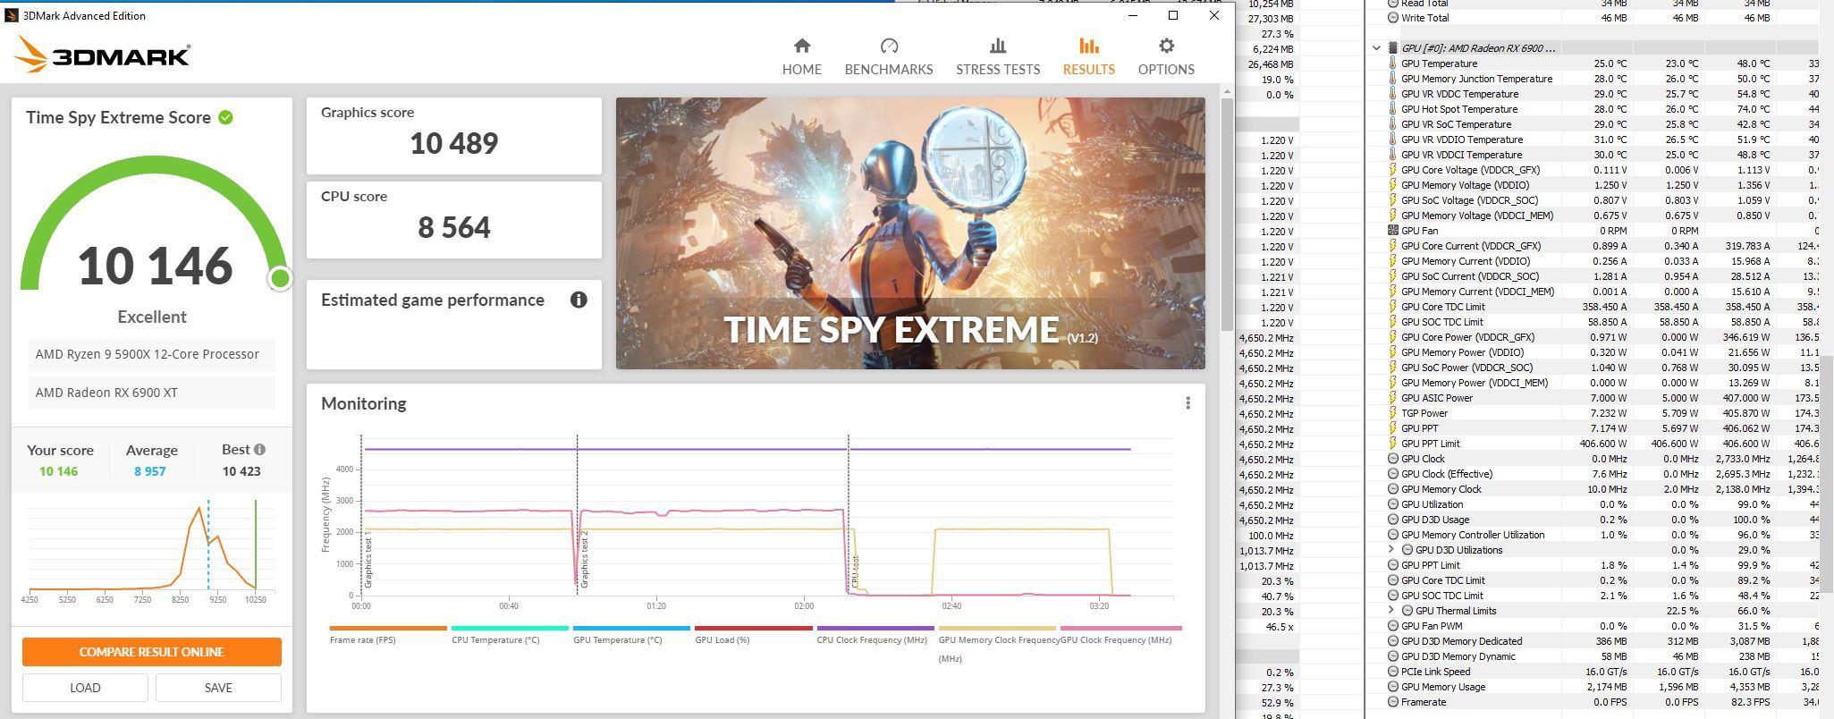The height and width of the screenshot is (719, 1834).
Task: Toggle GPU Temperature legend series
Action: 631,635
